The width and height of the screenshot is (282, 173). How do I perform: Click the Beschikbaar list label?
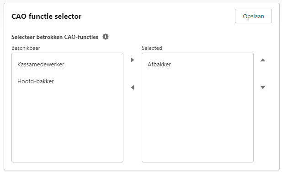point(26,48)
